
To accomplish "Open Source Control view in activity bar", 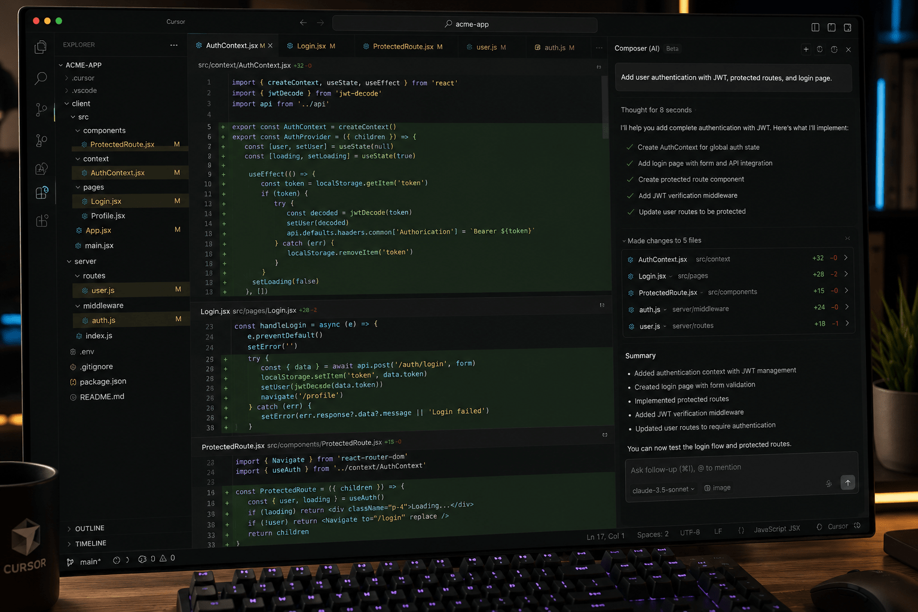I will click(41, 109).
